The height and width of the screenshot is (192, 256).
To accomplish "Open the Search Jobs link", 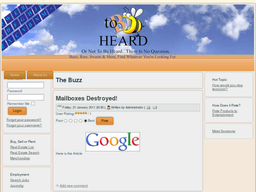I will (x=20, y=180).
